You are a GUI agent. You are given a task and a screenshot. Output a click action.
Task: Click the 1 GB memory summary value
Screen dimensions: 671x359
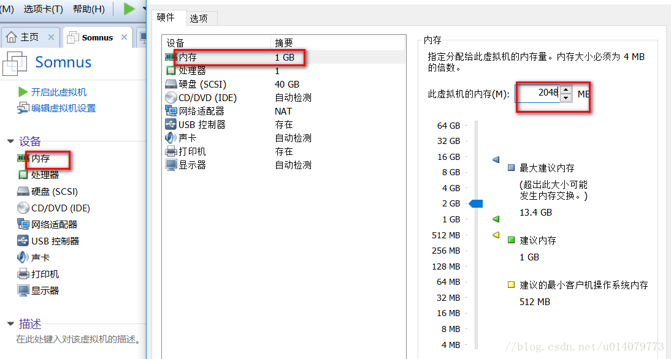click(285, 57)
